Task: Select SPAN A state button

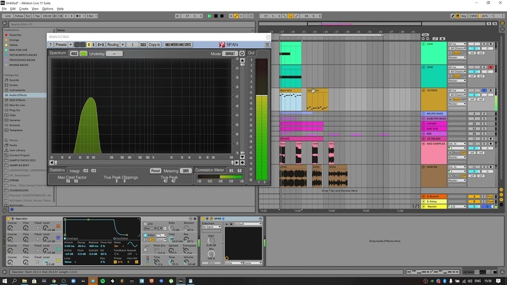Action: (x=89, y=44)
